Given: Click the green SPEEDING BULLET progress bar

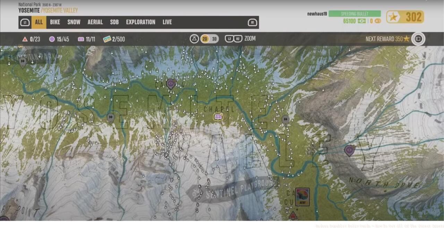Looking at the screenshot, I should [x=355, y=14].
